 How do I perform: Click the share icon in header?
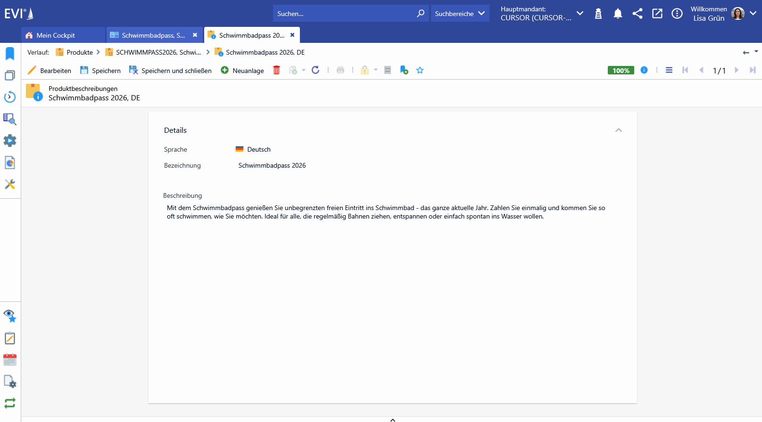point(638,14)
